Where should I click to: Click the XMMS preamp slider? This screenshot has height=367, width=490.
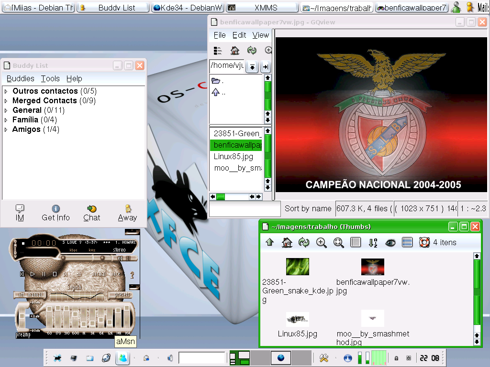(x=22, y=316)
